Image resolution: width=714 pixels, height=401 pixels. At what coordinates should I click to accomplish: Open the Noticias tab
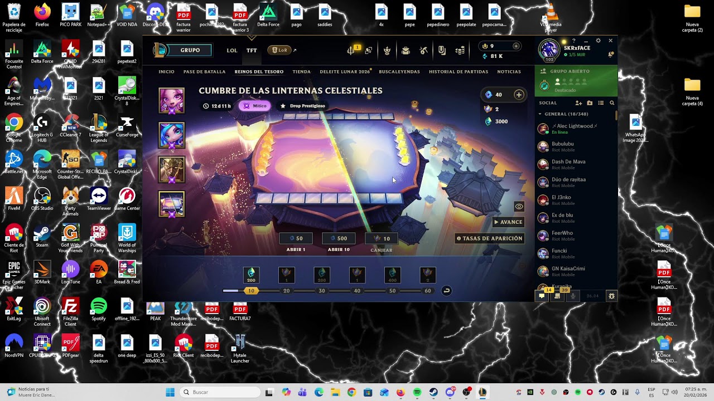[x=509, y=72]
